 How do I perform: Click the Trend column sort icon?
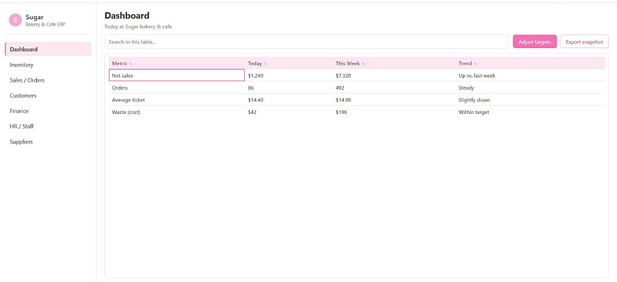click(x=475, y=63)
